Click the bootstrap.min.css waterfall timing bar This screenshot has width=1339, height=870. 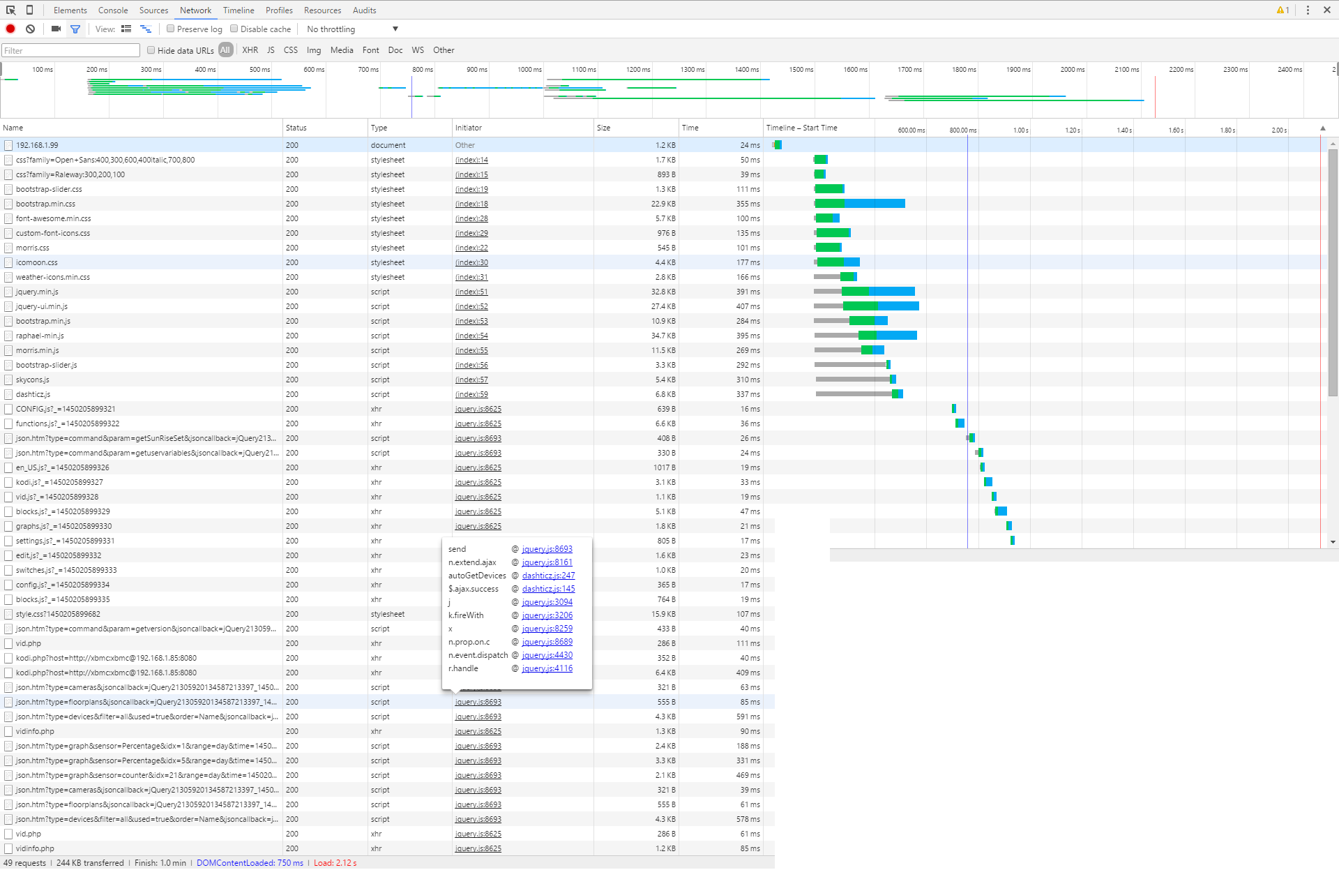[x=859, y=204]
